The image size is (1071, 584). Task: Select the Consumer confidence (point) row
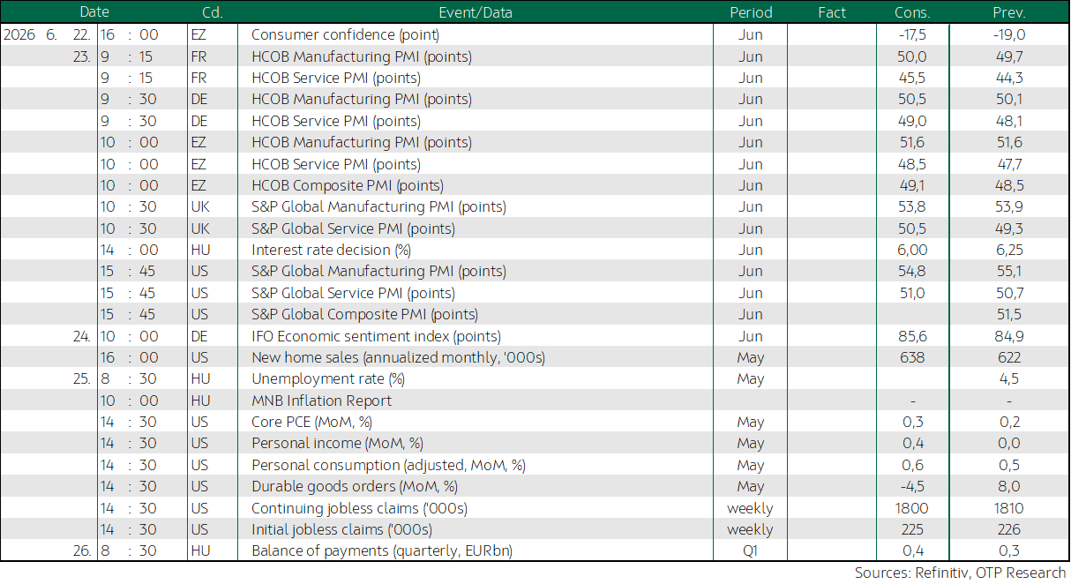click(535, 34)
